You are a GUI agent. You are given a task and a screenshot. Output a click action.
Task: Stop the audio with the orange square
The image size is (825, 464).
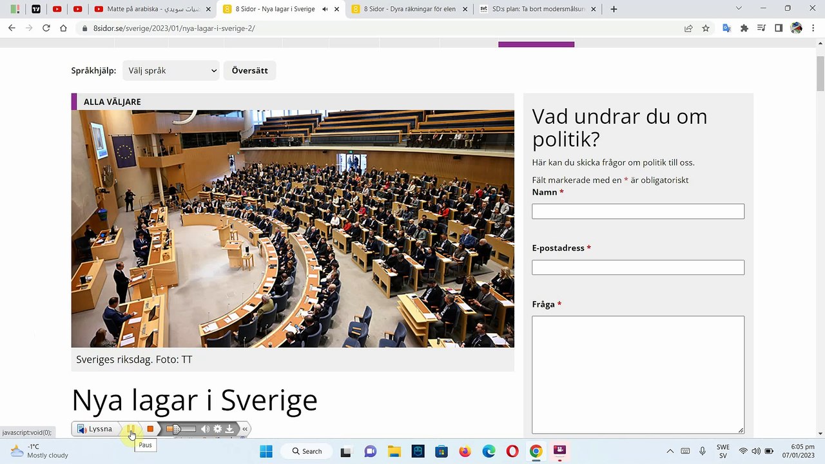(x=150, y=429)
